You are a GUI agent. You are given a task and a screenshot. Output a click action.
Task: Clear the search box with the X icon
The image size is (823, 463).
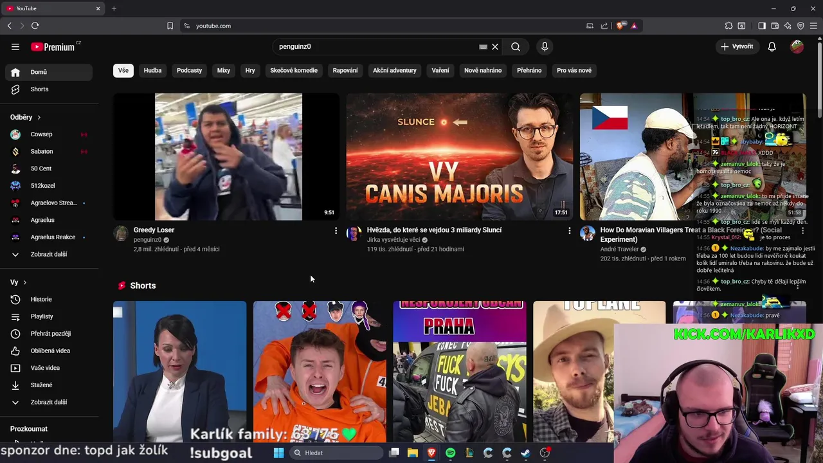495,46
